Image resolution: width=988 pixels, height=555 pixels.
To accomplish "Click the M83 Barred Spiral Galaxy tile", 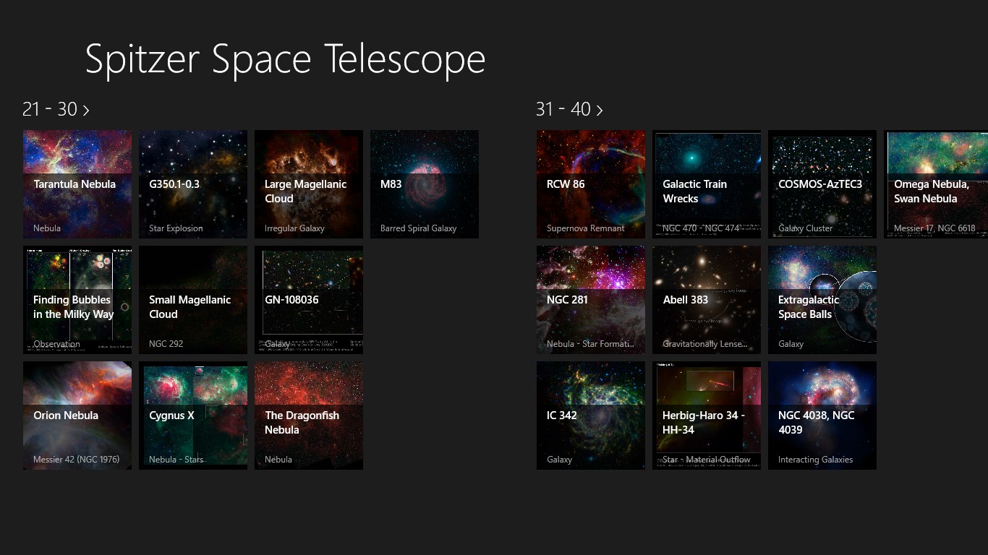I will pos(425,184).
